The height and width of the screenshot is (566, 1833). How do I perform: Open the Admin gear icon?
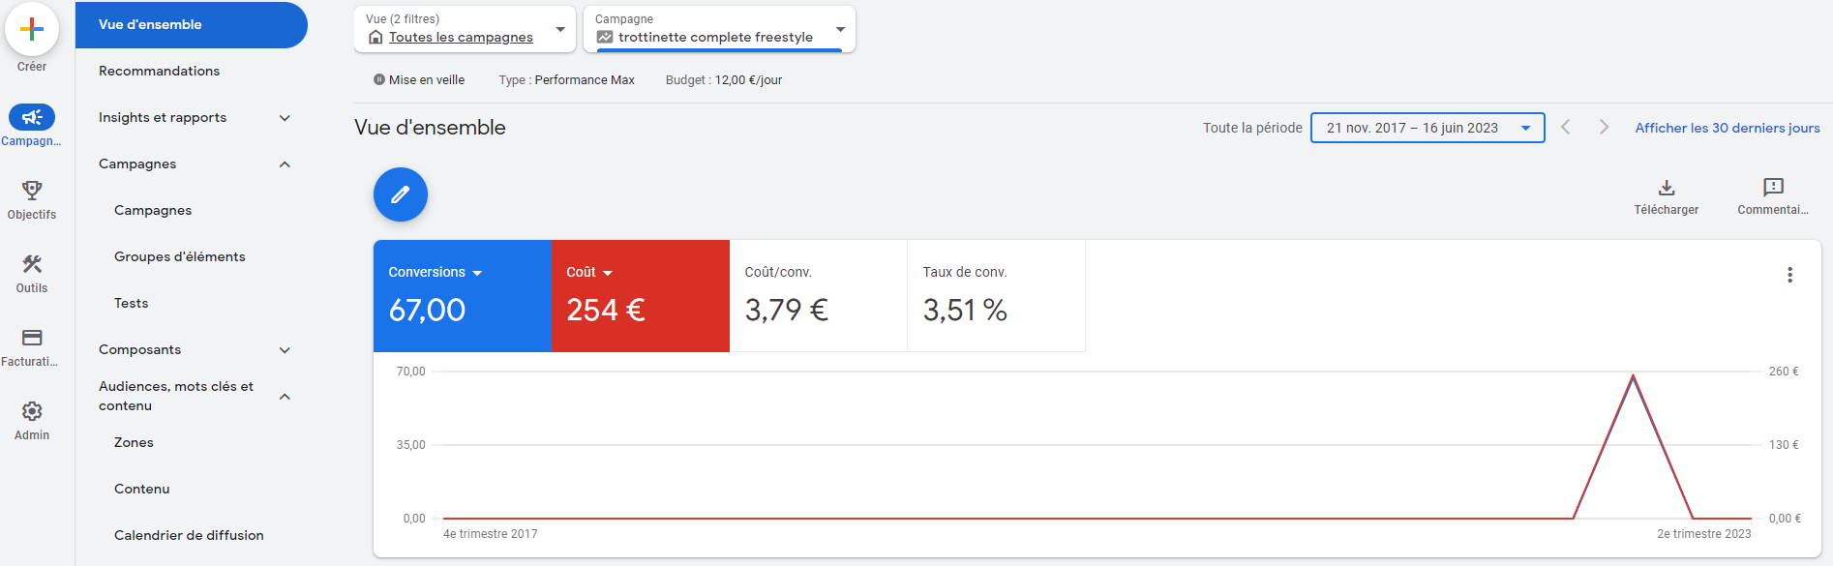pyautogui.click(x=32, y=411)
